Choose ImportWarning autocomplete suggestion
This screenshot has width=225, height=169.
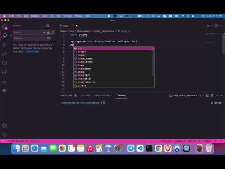tap(114, 82)
